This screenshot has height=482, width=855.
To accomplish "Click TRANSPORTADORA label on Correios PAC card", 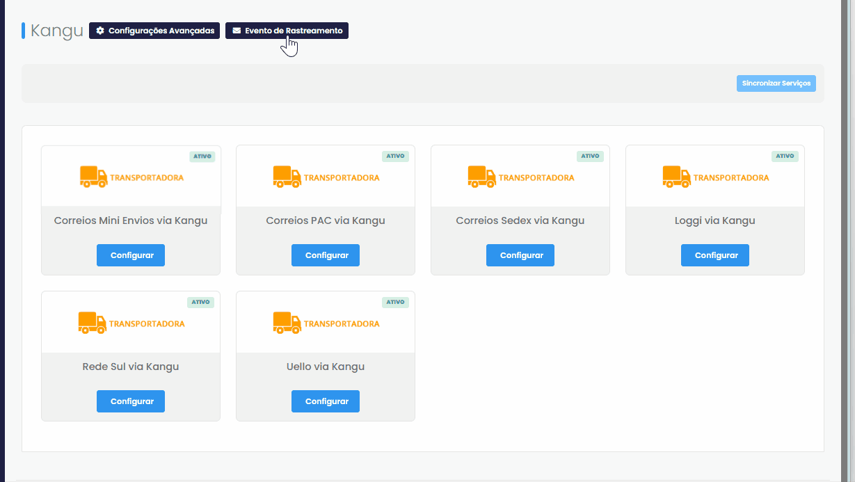I will (x=342, y=178).
